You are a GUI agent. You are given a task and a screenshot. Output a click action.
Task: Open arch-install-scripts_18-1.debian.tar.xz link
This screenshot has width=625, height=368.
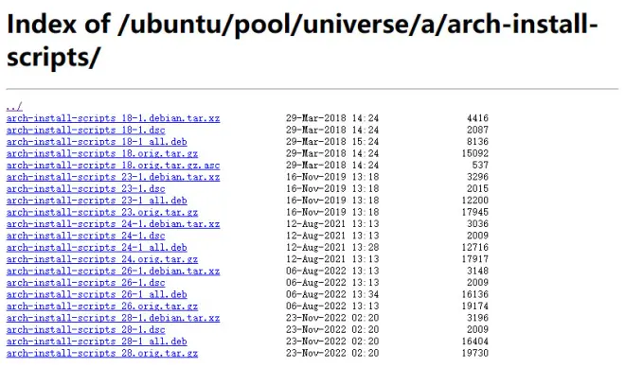pyautogui.click(x=114, y=118)
